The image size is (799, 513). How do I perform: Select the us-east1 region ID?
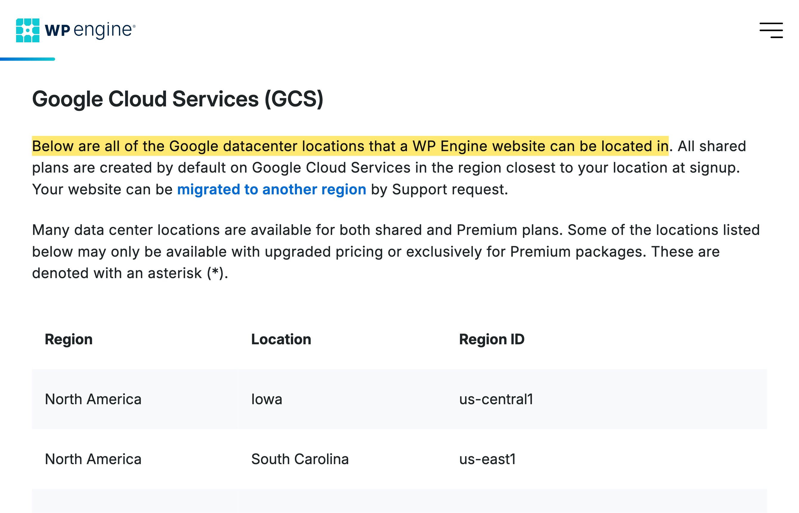(487, 459)
